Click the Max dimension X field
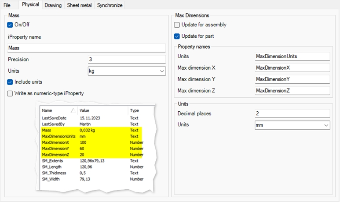This screenshot has height=202, width=340. click(x=292, y=68)
